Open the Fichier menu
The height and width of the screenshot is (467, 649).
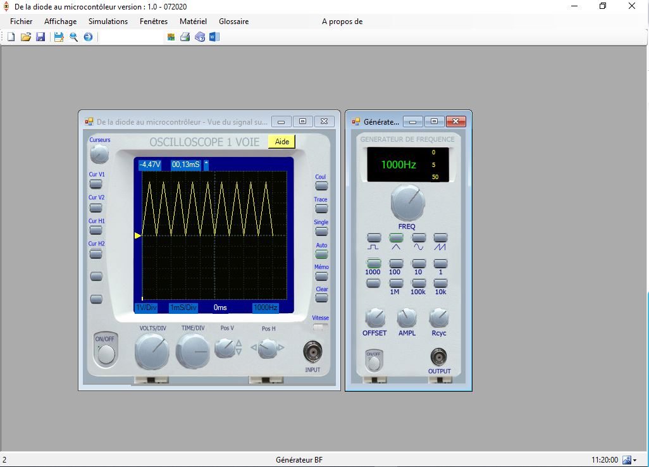pos(22,22)
